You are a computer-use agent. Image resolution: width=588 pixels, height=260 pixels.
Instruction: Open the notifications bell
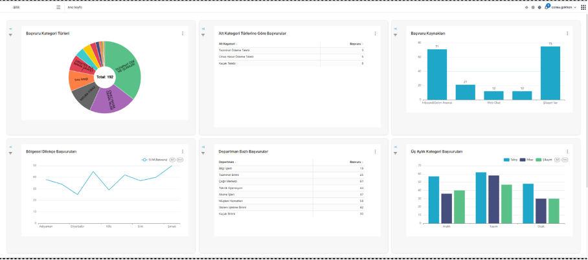point(547,7)
